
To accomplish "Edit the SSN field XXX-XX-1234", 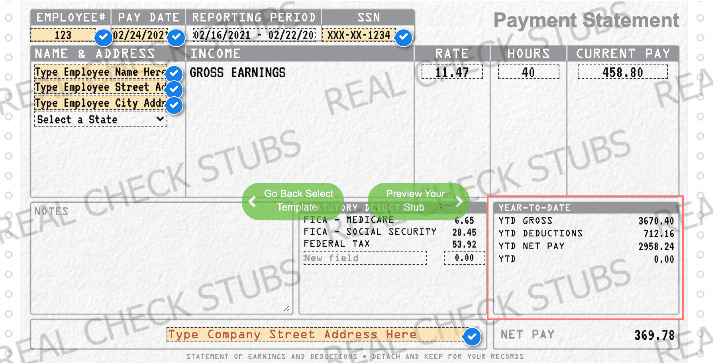I will (359, 35).
